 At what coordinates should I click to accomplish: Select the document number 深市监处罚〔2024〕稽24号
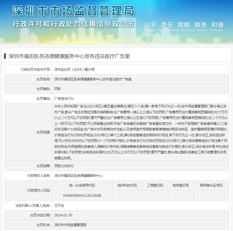pos(74,69)
